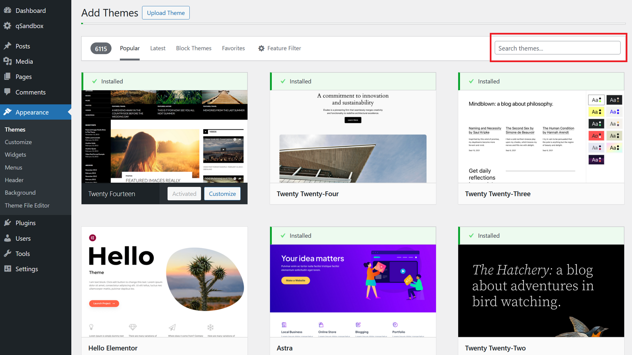This screenshot has height=355, width=632.
Task: Open Themes under Appearance
Action: [15, 130]
